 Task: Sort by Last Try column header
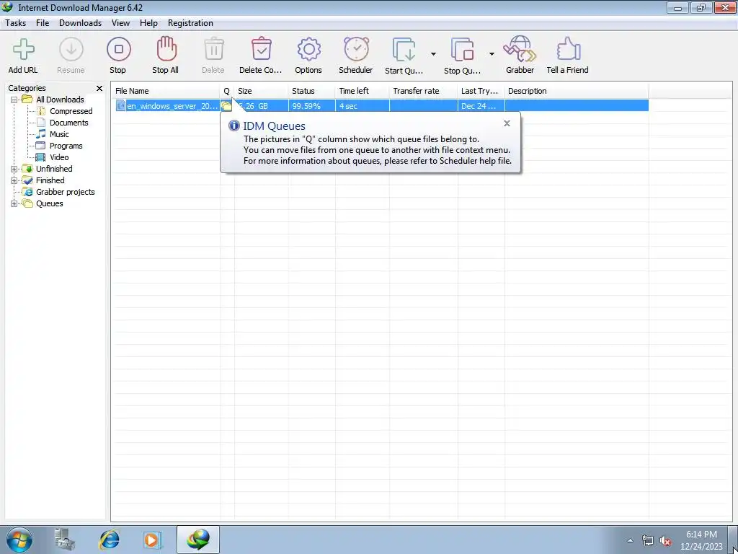481,91
